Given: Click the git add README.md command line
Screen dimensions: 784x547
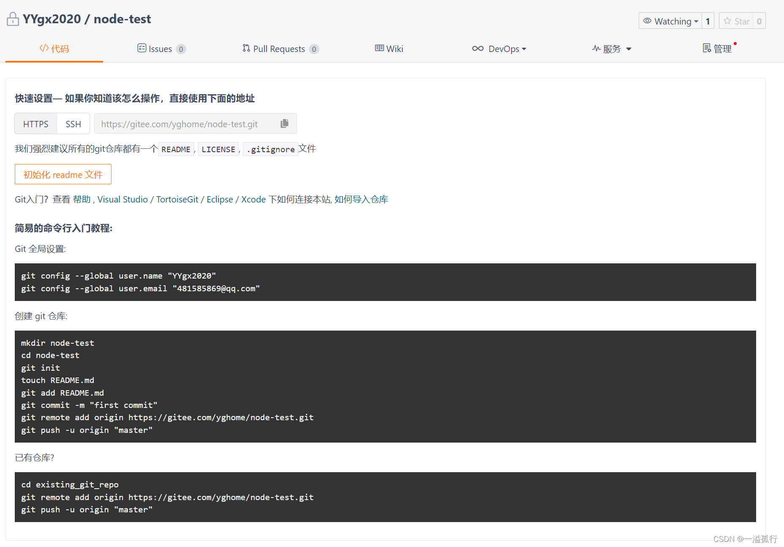Looking at the screenshot, I should coord(63,393).
